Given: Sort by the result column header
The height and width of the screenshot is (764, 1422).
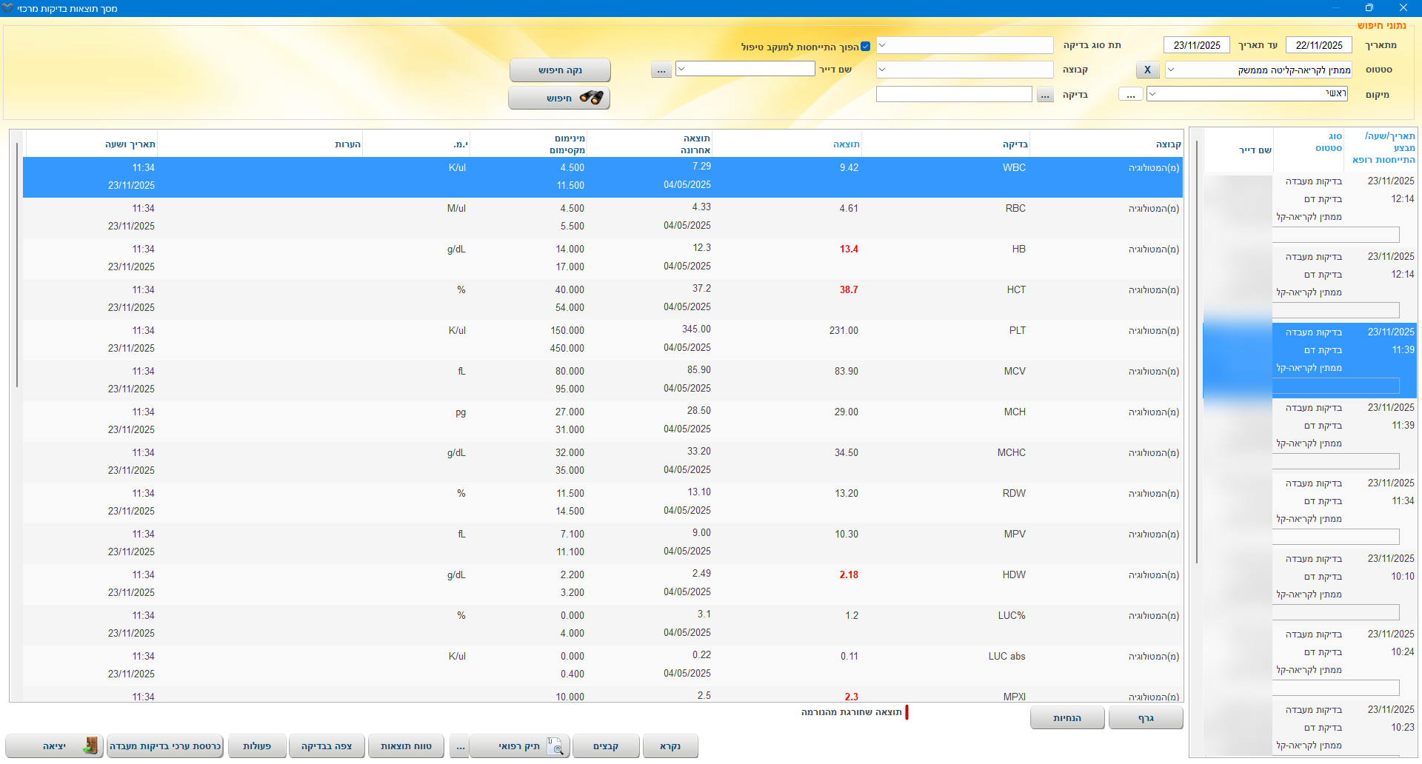Looking at the screenshot, I should [x=846, y=144].
